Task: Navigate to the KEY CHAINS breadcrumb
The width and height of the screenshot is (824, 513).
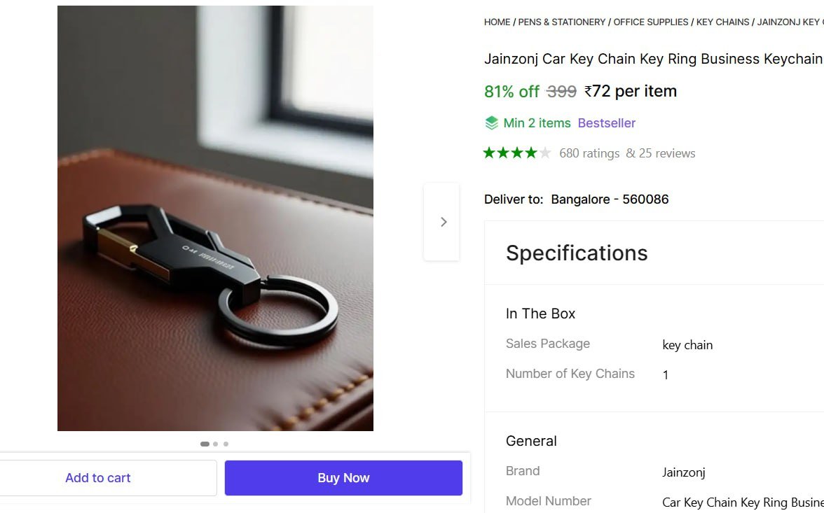Action: pos(722,22)
